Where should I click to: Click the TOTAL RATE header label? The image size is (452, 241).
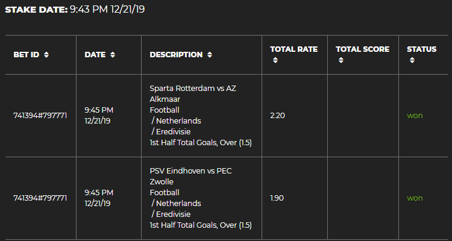pos(293,49)
